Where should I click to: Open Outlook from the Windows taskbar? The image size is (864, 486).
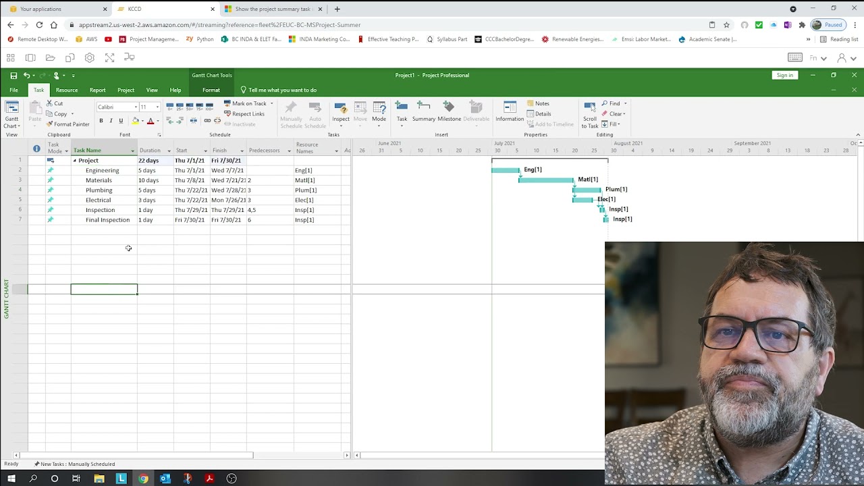pos(165,479)
